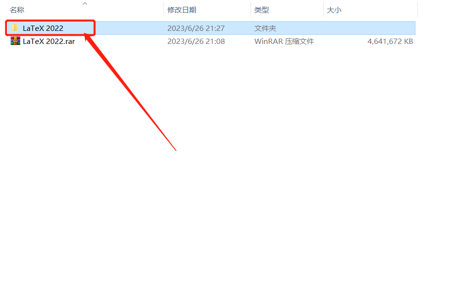
Task: Select the LaTeX 2022.rar file name
Action: 49,41
